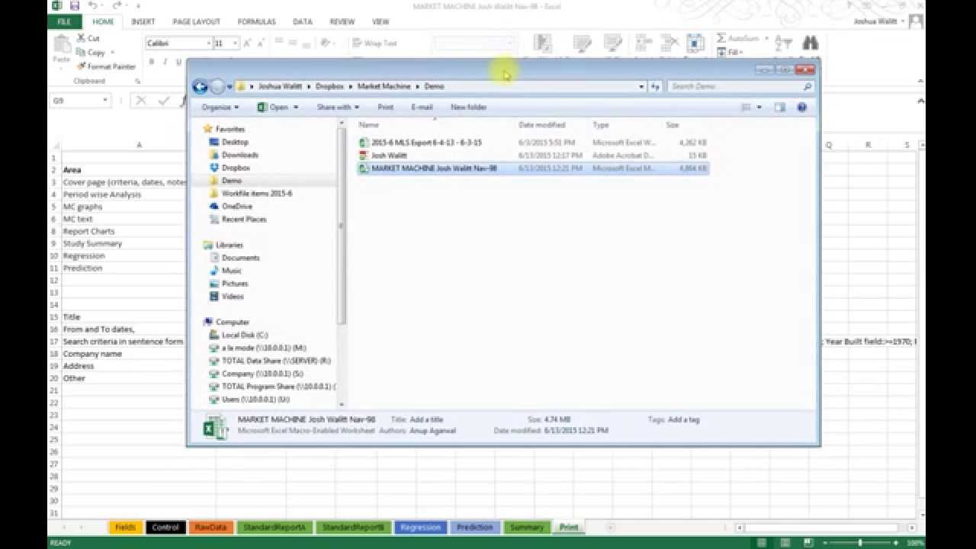
Task: Click E-mail in the Explorer toolbar
Action: click(x=422, y=108)
